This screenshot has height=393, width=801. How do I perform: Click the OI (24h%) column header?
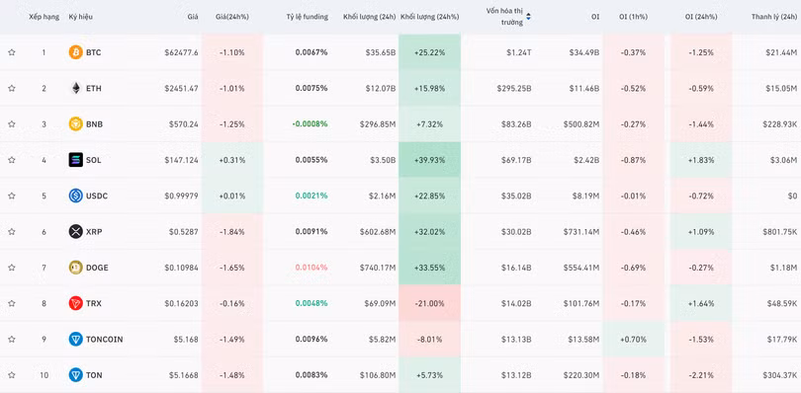[701, 17]
